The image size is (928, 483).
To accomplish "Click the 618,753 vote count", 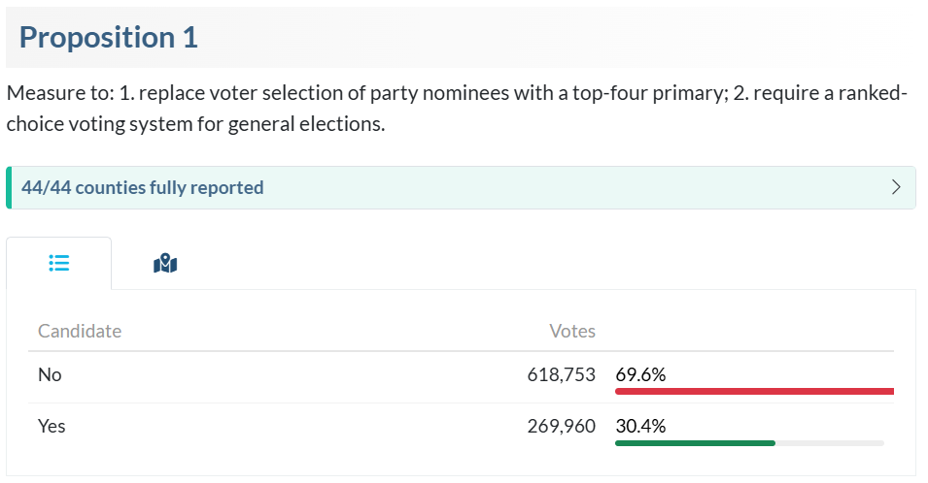I will (x=561, y=374).
